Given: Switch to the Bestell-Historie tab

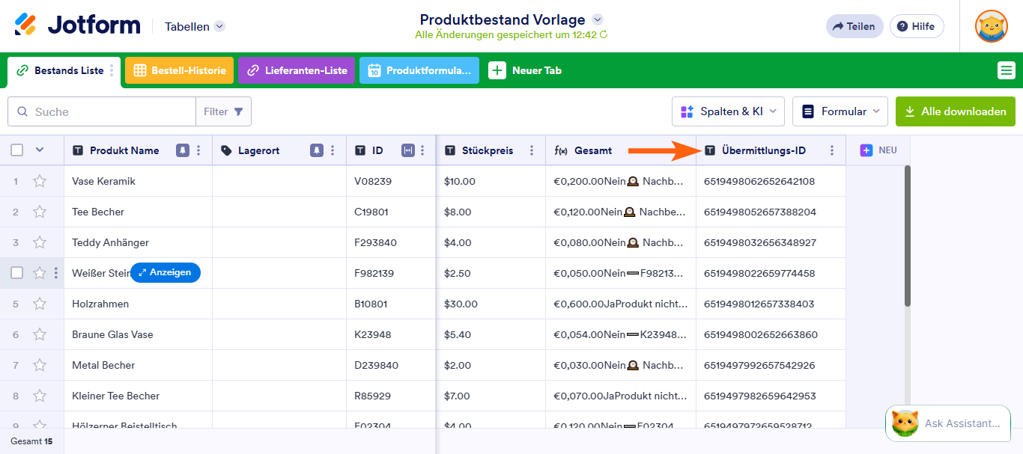Looking at the screenshot, I should (180, 70).
